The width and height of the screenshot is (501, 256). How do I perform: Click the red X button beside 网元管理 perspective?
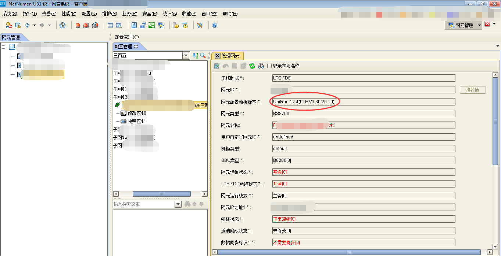[x=488, y=24]
